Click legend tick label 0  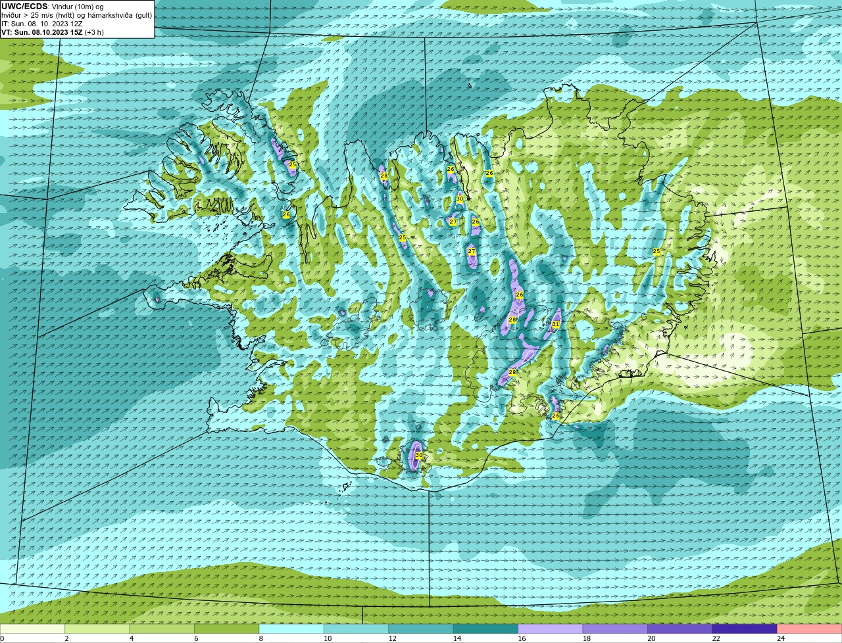coord(2,638)
